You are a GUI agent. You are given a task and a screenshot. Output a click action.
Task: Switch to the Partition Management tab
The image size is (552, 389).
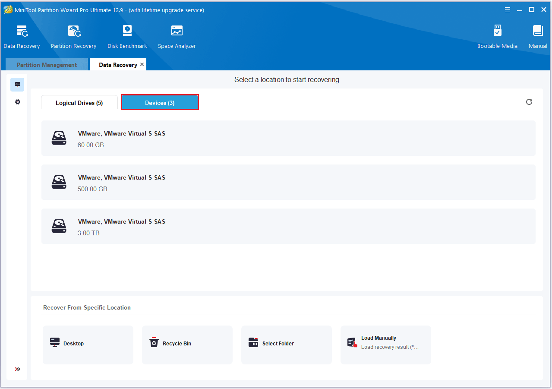coord(47,65)
